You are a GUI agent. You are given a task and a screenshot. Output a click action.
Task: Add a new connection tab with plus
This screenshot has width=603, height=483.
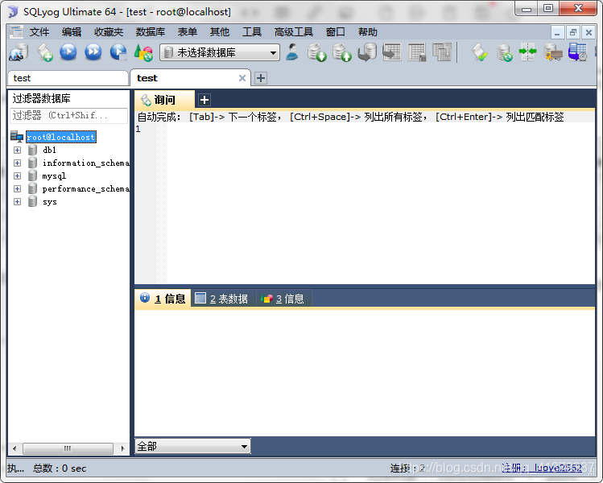coord(260,78)
